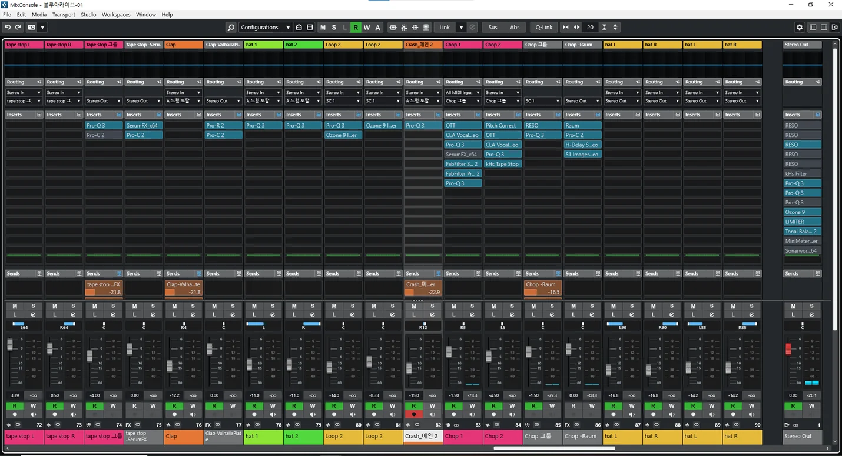
Task: Click the Undo arrow in the toolbar
Action: (x=8, y=27)
